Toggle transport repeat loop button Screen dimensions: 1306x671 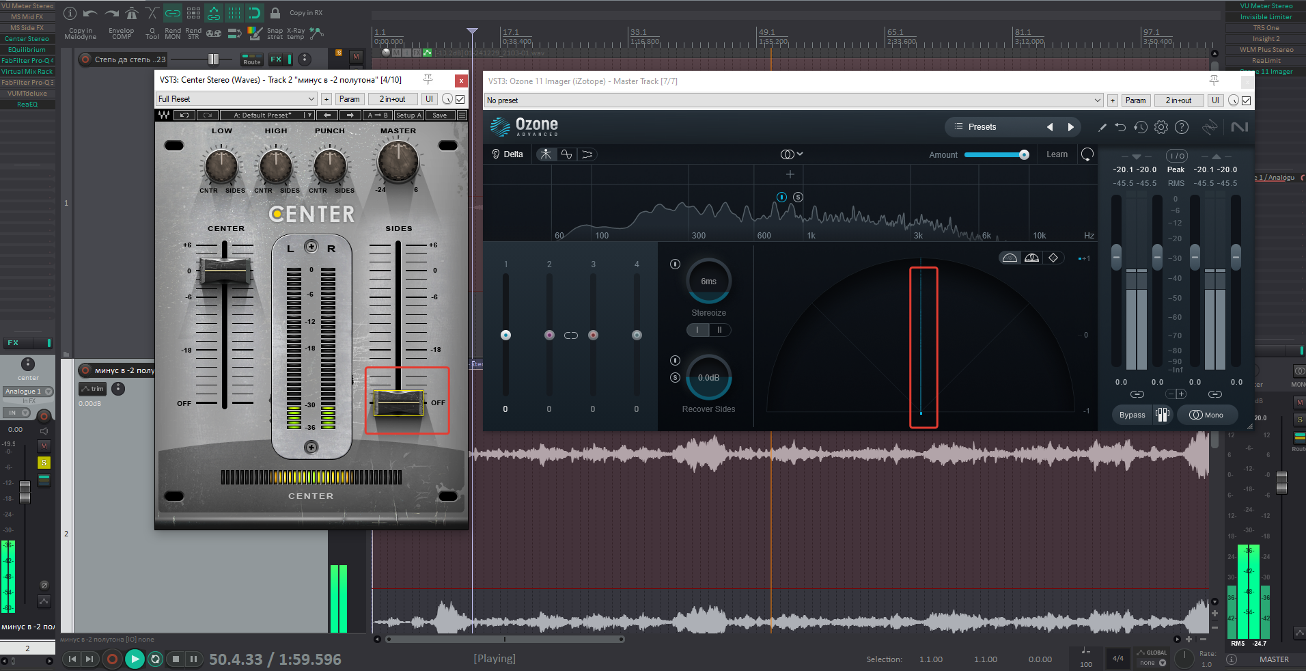tap(155, 659)
